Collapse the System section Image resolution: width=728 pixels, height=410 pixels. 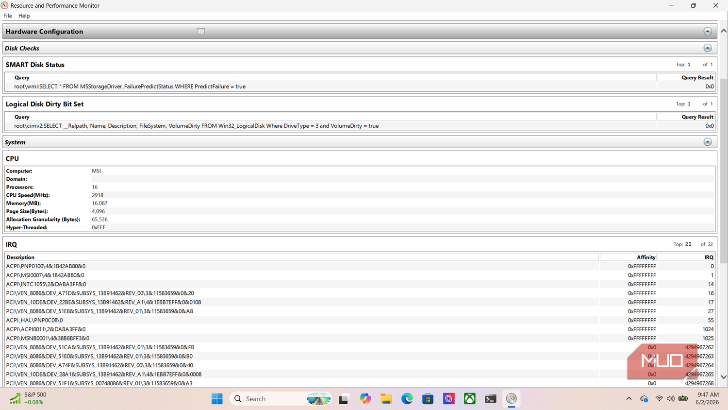point(708,142)
